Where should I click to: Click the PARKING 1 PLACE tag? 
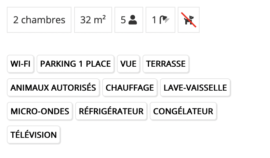pos(76,64)
